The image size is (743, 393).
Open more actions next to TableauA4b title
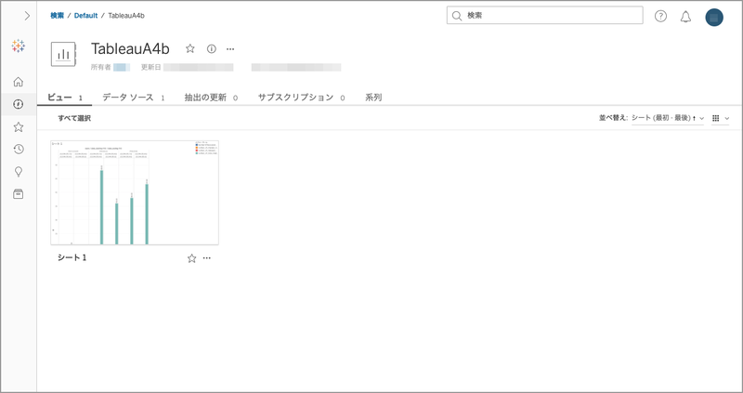pos(230,49)
